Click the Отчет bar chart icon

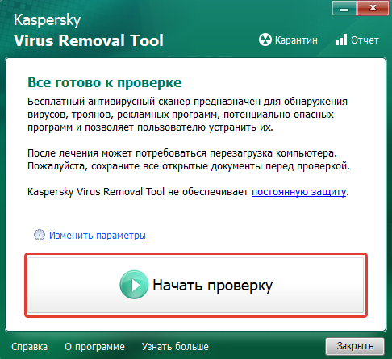click(x=341, y=40)
